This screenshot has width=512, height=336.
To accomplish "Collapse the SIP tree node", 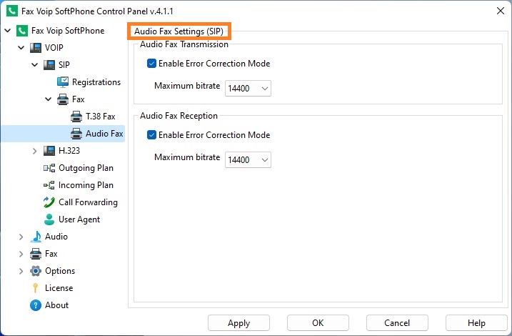I will (x=34, y=65).
